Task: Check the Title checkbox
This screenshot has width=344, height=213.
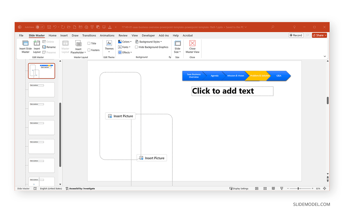Action: tap(89, 43)
